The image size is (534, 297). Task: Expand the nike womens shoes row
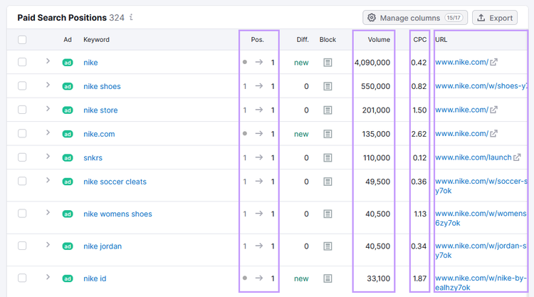pos(48,212)
